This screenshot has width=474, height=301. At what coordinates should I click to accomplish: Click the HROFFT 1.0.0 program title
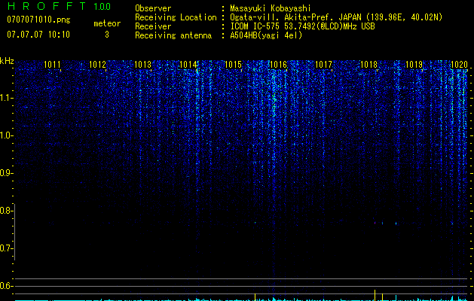pos(59,6)
